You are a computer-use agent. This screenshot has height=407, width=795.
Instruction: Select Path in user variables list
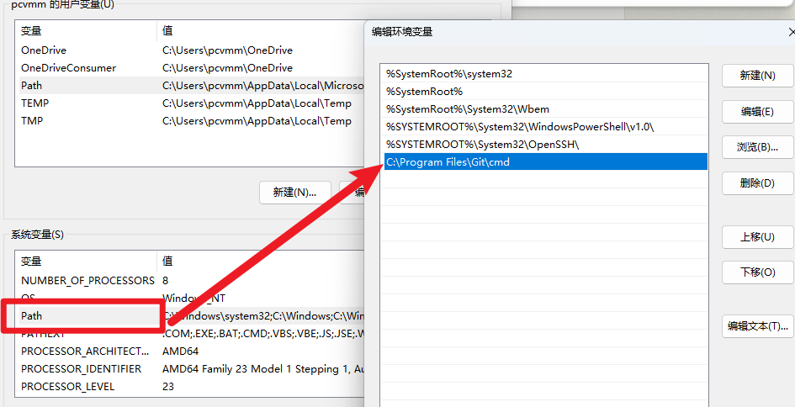coord(84,86)
